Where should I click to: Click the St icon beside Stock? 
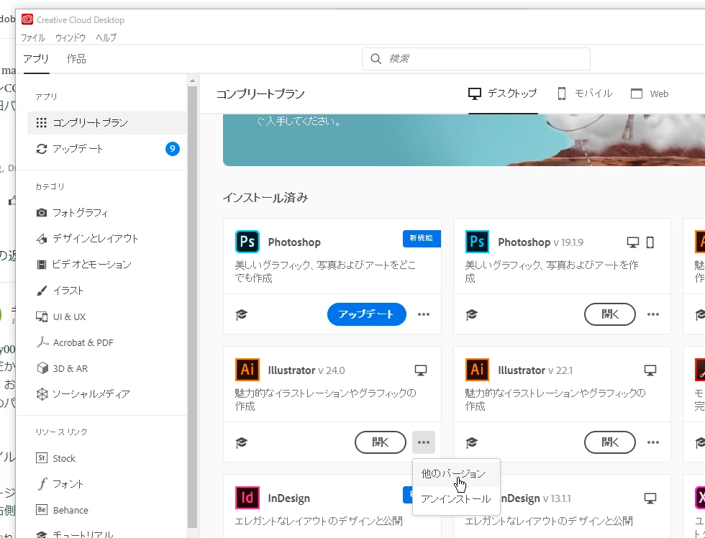42,458
